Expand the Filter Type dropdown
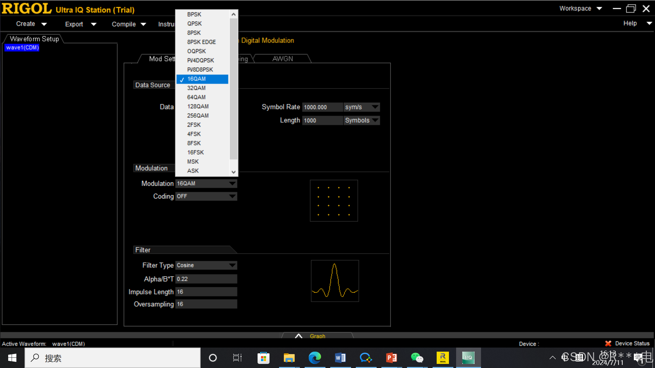The image size is (655, 368). click(206, 265)
